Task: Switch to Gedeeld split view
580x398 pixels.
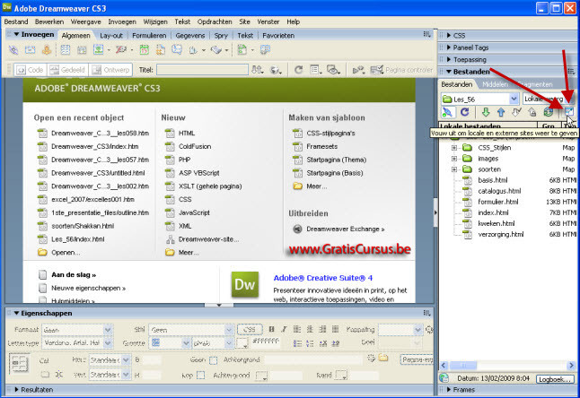Action: pyautogui.click(x=67, y=70)
